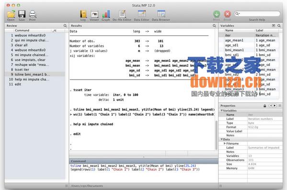
Task: Click inside the Command input area
Action: tap(144, 173)
